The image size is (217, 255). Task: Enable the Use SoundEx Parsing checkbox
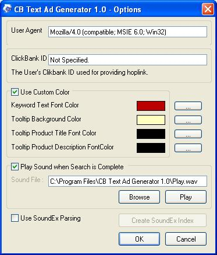click(15, 218)
